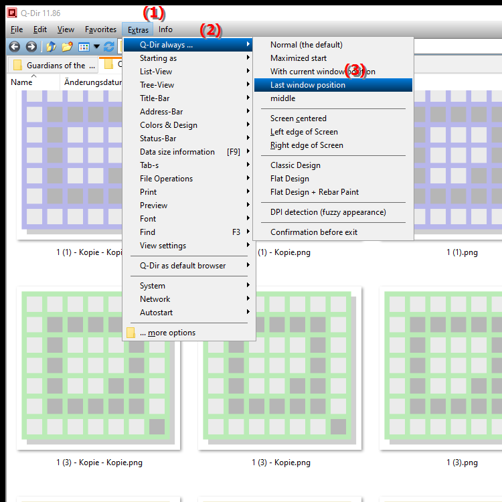Viewport: 502px width, 502px height.
Task: Expand the List-View submenu
Action: [x=188, y=72]
